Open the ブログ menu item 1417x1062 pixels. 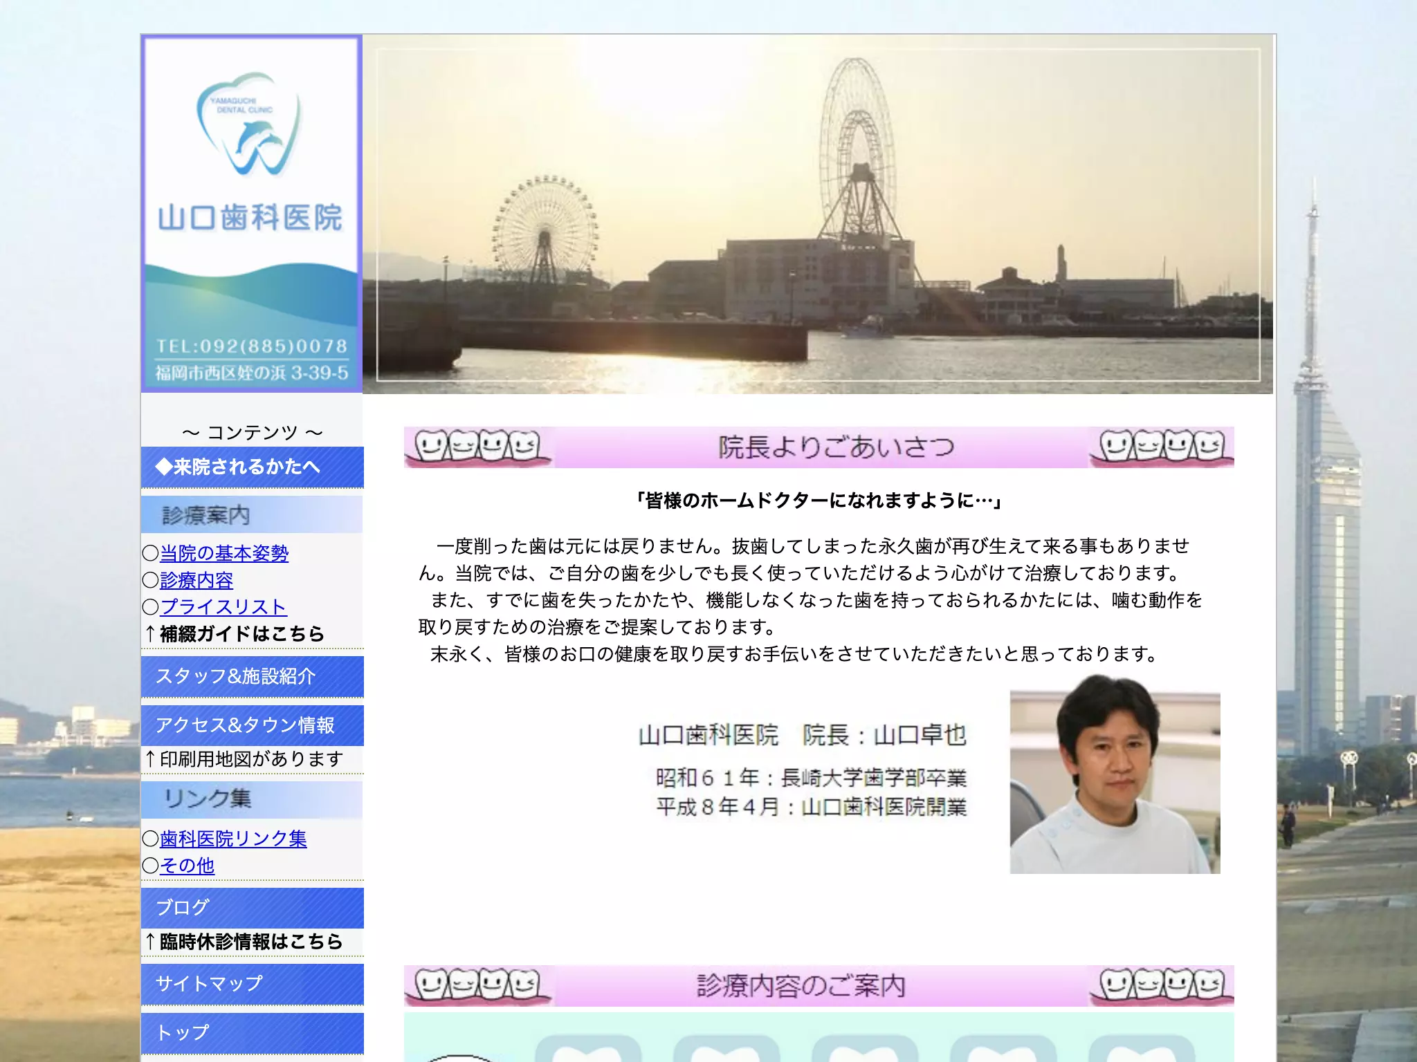[x=252, y=908]
